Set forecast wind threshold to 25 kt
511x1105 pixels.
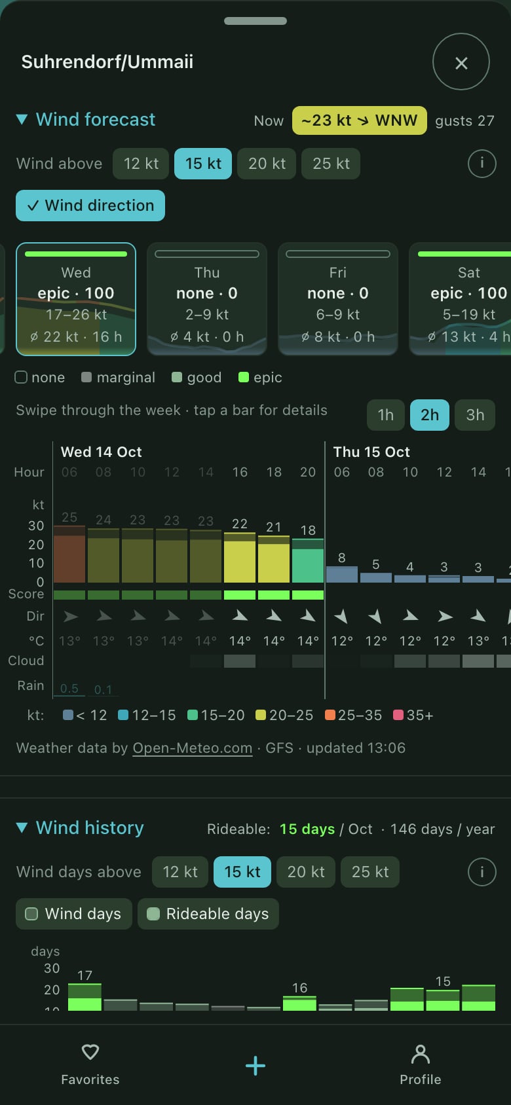point(331,164)
